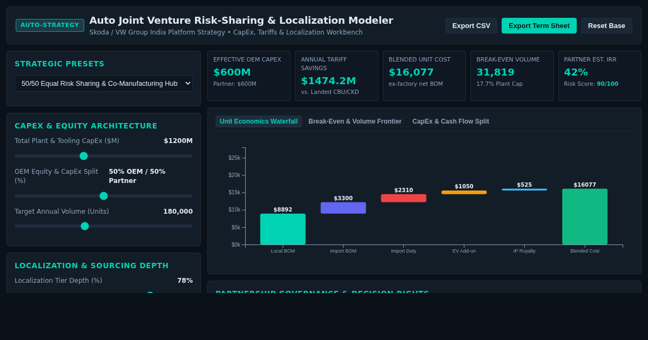Click the 17.7% Plant Cap text
The image size is (648, 340).
click(x=500, y=84)
